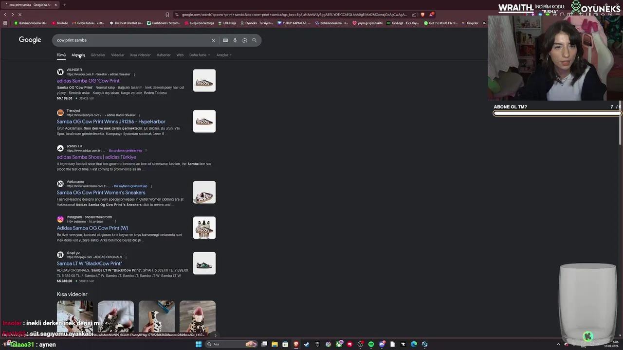Open Samba LT W "Black/Cow Print" link

(x=89, y=263)
